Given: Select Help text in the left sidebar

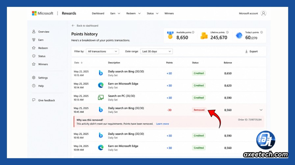Looking at the screenshot, I should (41, 86).
